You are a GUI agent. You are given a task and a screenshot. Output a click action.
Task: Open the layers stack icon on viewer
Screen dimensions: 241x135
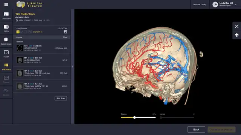click(x=237, y=35)
